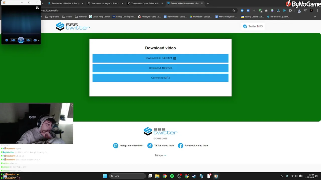
Task: Open Chrome three-dot menu
Action: tap(317, 10)
